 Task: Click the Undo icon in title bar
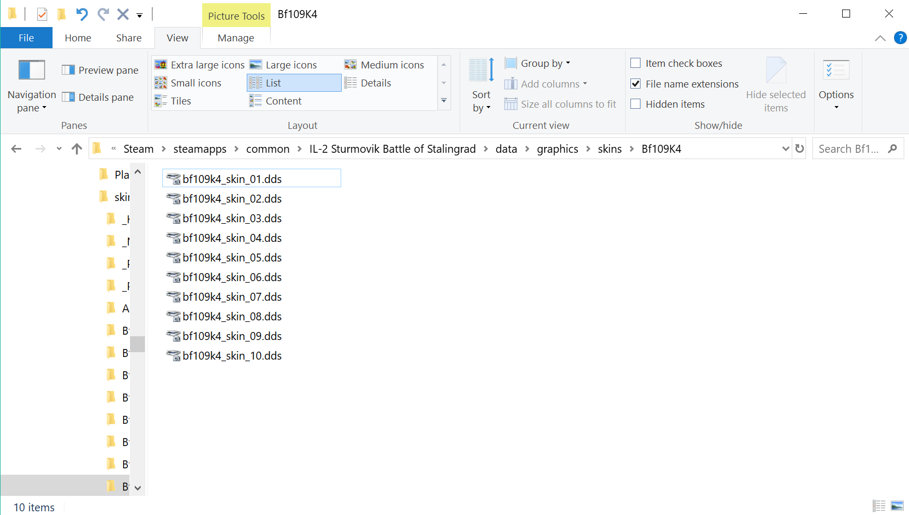[x=82, y=14]
